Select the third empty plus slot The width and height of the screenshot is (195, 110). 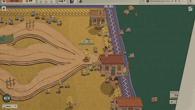click(51, 2)
